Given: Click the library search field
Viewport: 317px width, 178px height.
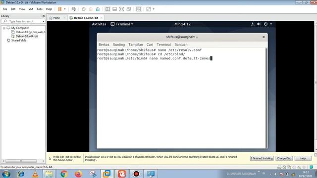Looking at the screenshot, I should coord(23,21).
